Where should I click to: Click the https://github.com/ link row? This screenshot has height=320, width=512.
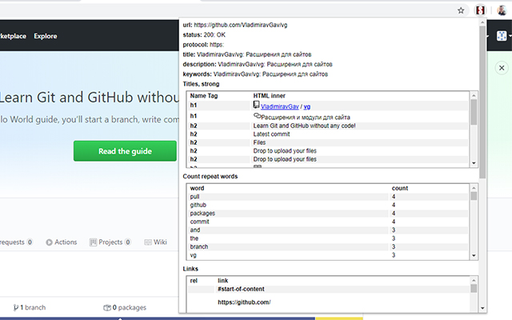point(328,302)
